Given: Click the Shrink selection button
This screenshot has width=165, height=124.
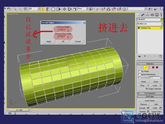Looking at the screenshot, I should coord(144,82).
